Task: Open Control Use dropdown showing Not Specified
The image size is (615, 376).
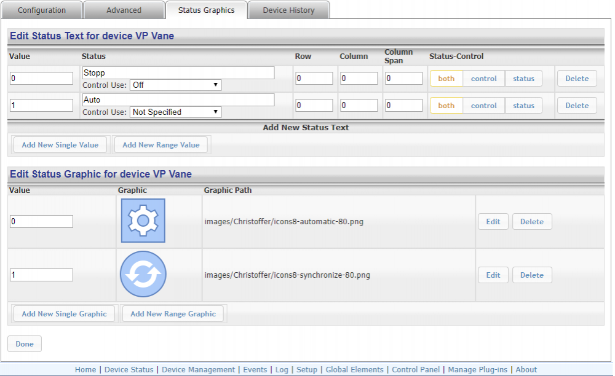Action: [x=175, y=112]
